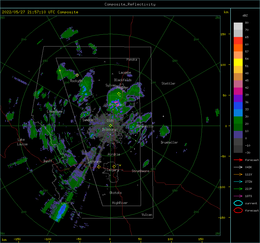Click the ThreeHills label
Screen dimensions: 260x243
(x=145, y=126)
